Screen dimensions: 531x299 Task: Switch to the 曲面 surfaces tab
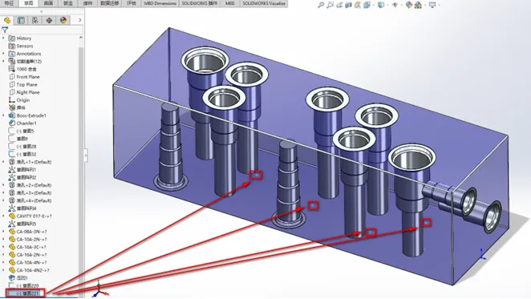(x=48, y=3)
